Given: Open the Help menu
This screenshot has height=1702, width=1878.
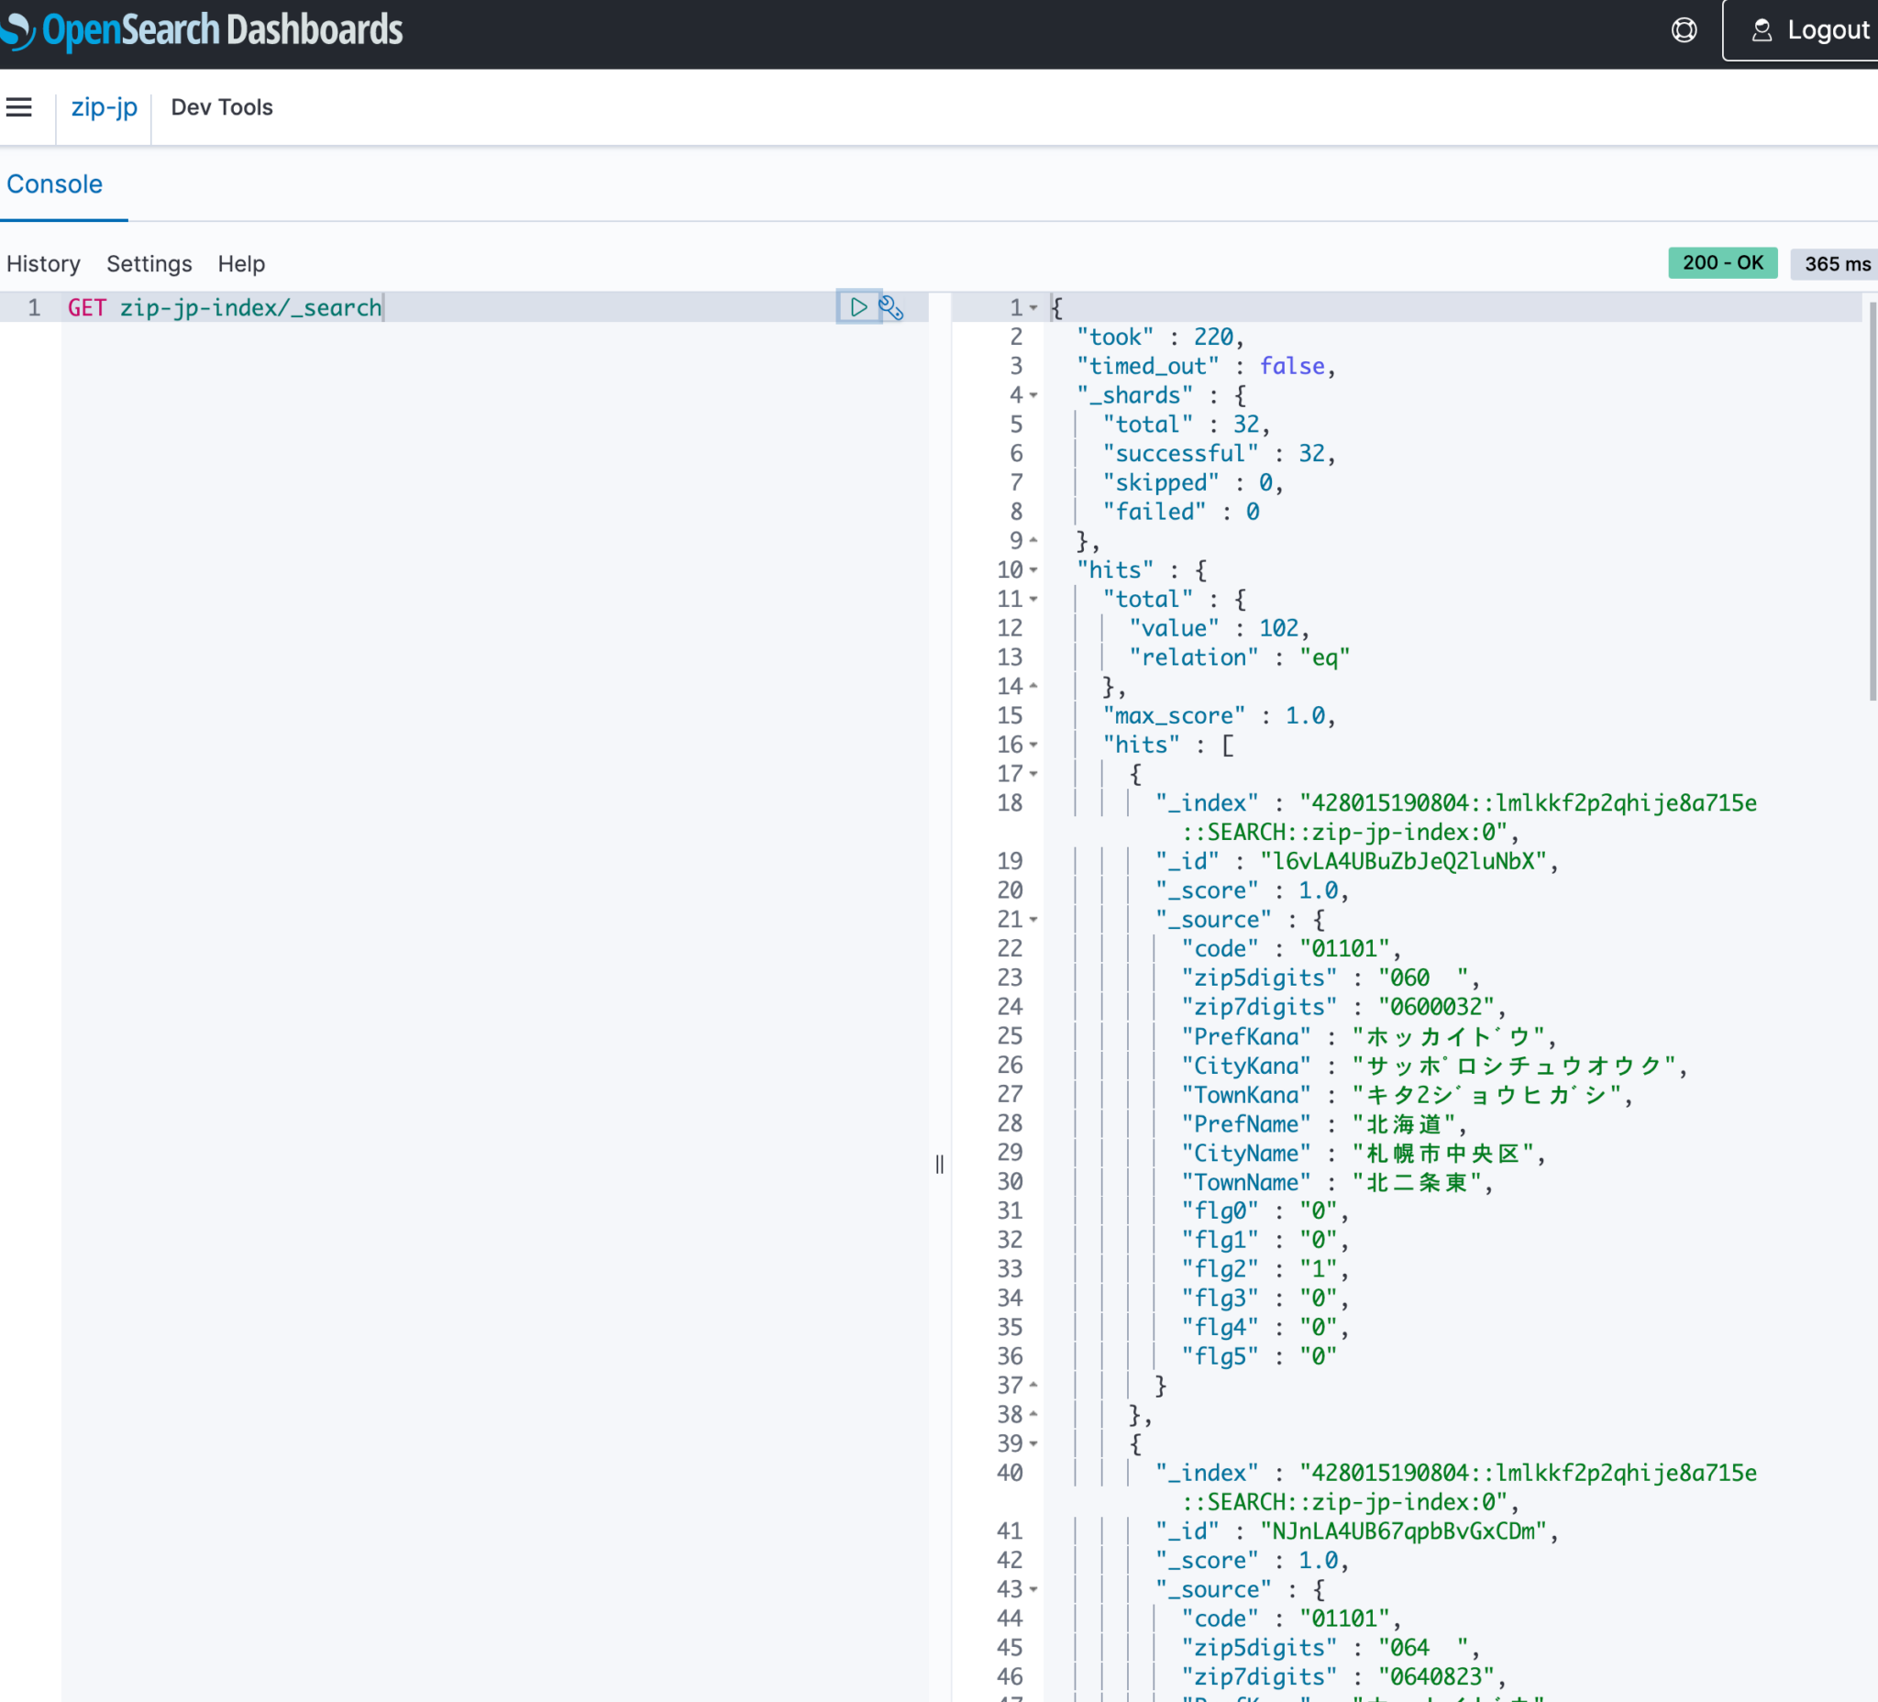Looking at the screenshot, I should coord(240,263).
